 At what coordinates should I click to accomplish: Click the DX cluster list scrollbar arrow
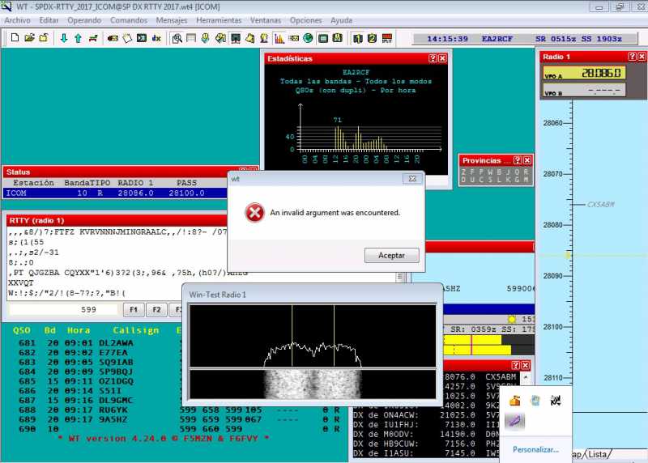pos(526,376)
